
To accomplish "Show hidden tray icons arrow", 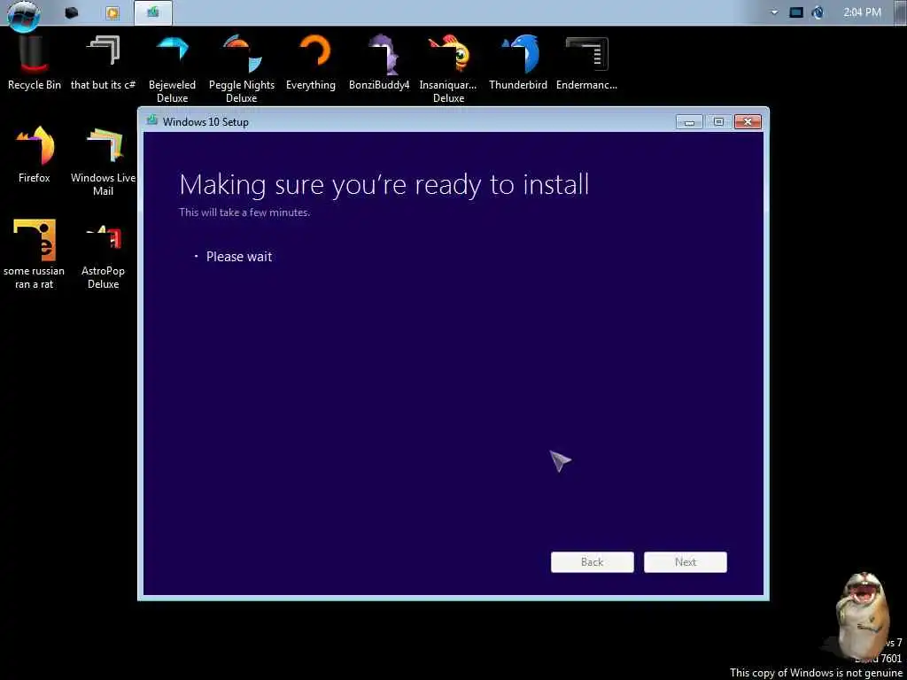I will [x=774, y=12].
